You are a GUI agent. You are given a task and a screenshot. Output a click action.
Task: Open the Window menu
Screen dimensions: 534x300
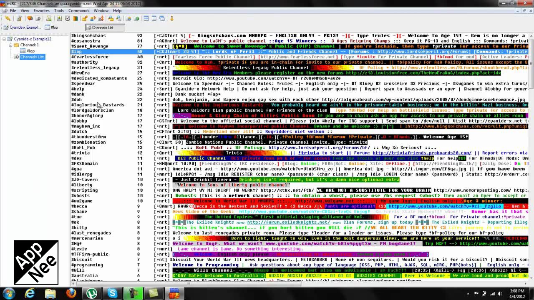pos(101,10)
